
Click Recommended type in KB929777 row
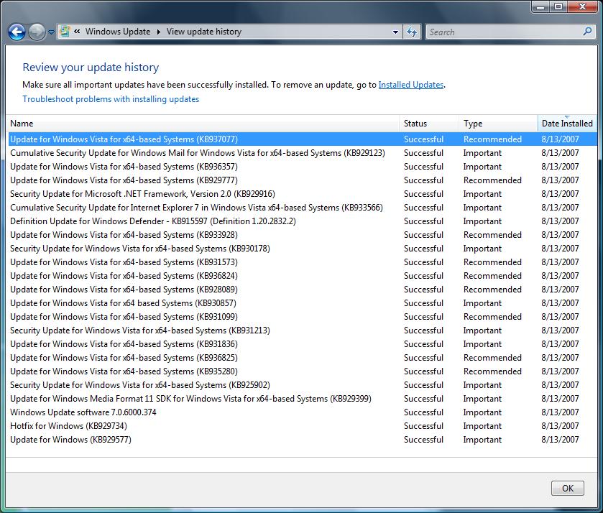[492, 180]
